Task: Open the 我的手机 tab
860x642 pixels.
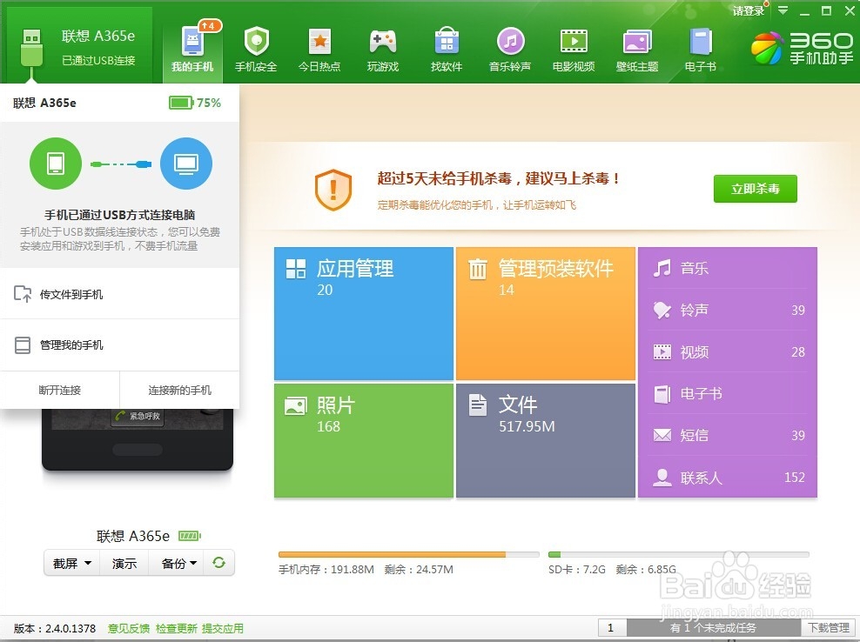Action: (x=192, y=50)
